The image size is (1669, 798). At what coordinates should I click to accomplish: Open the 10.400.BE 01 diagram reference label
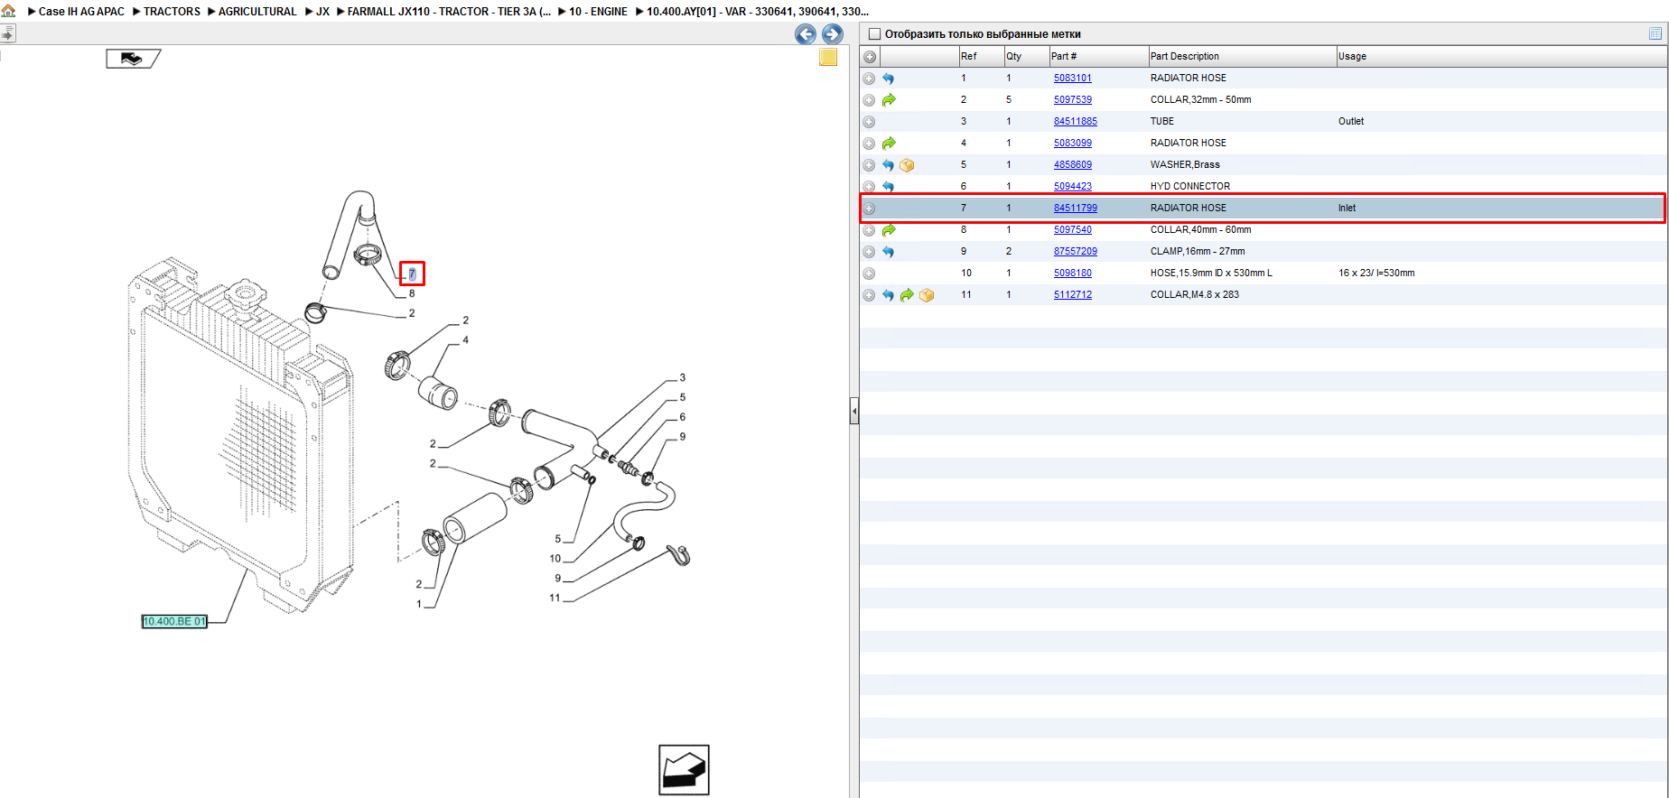tap(174, 621)
